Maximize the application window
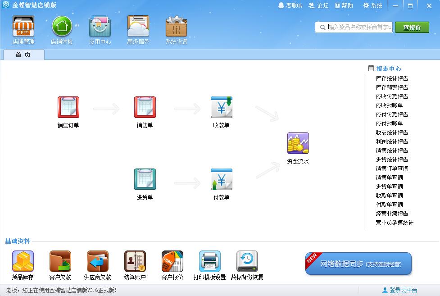 [410, 5]
